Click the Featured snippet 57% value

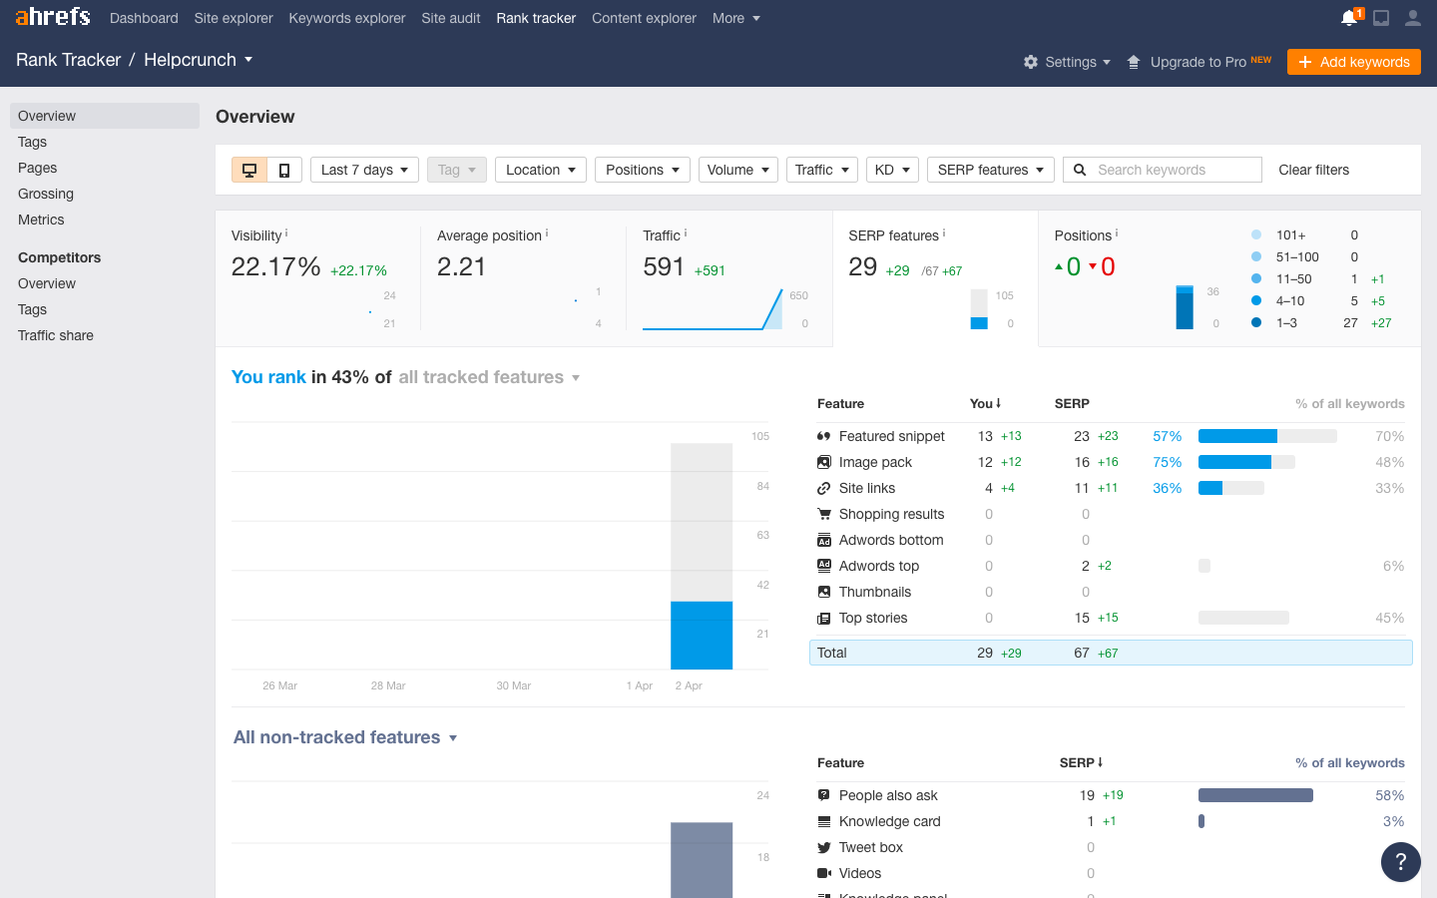[1167, 436]
